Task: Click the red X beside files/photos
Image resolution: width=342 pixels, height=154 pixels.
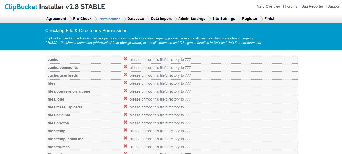Action: 125,123
